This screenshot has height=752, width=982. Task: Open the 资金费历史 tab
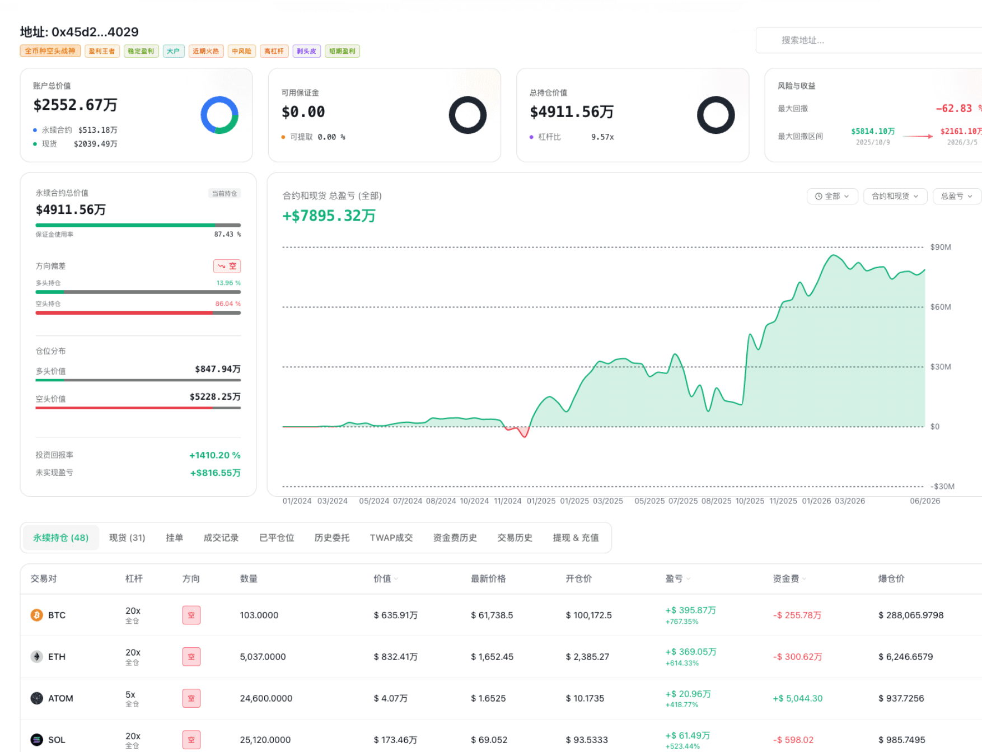point(455,538)
